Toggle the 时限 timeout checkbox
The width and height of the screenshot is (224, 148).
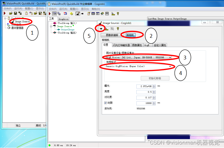pos(105,103)
